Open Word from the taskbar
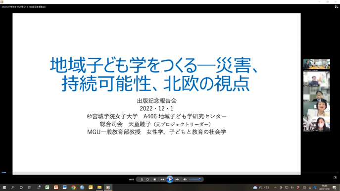The height and width of the screenshot is (191, 340). pyautogui.click(x=65, y=188)
